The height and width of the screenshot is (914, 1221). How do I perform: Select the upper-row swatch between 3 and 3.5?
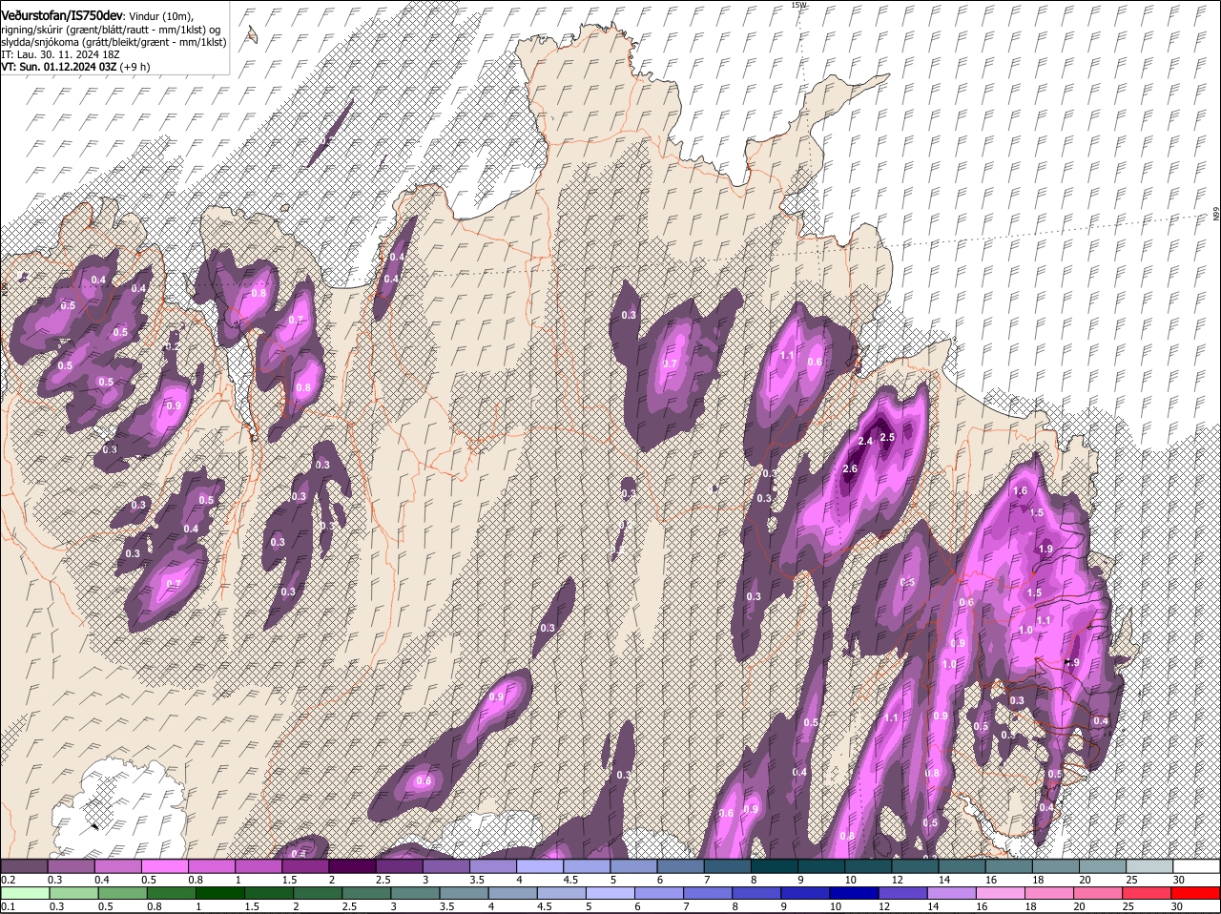[x=445, y=866]
